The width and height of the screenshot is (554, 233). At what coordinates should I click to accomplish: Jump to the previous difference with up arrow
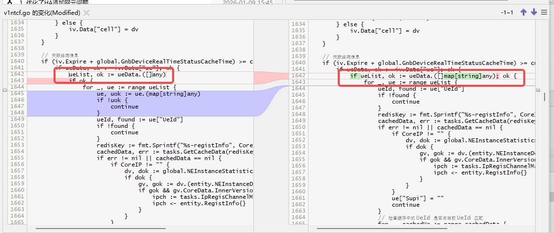523,12
